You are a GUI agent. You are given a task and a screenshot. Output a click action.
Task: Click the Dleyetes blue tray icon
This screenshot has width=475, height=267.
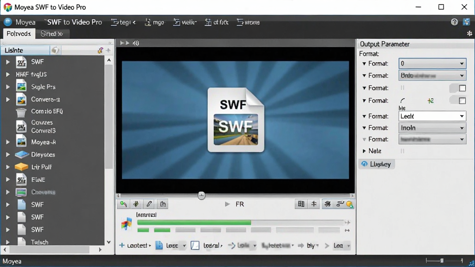coord(21,155)
